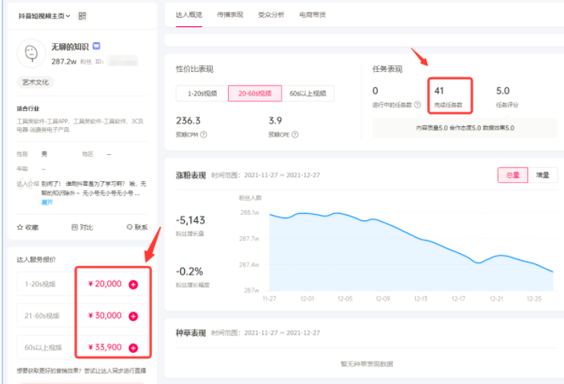Click the 无聊的知识 profile avatar
The image size is (564, 384).
coord(31,53)
